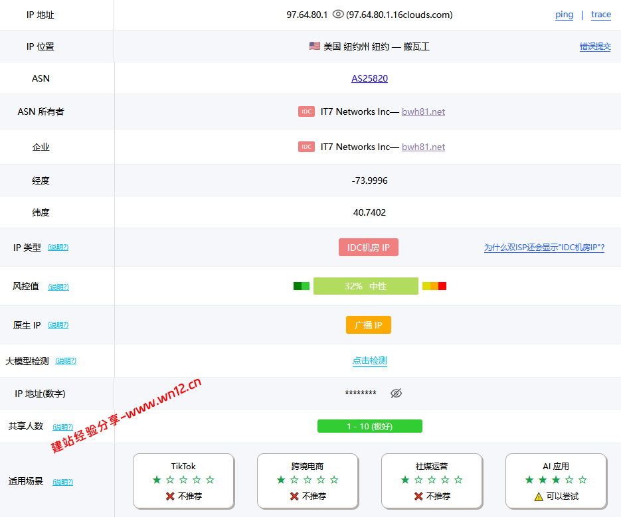621x517 pixels.
Task: Open the trace link
Action: tap(601, 15)
